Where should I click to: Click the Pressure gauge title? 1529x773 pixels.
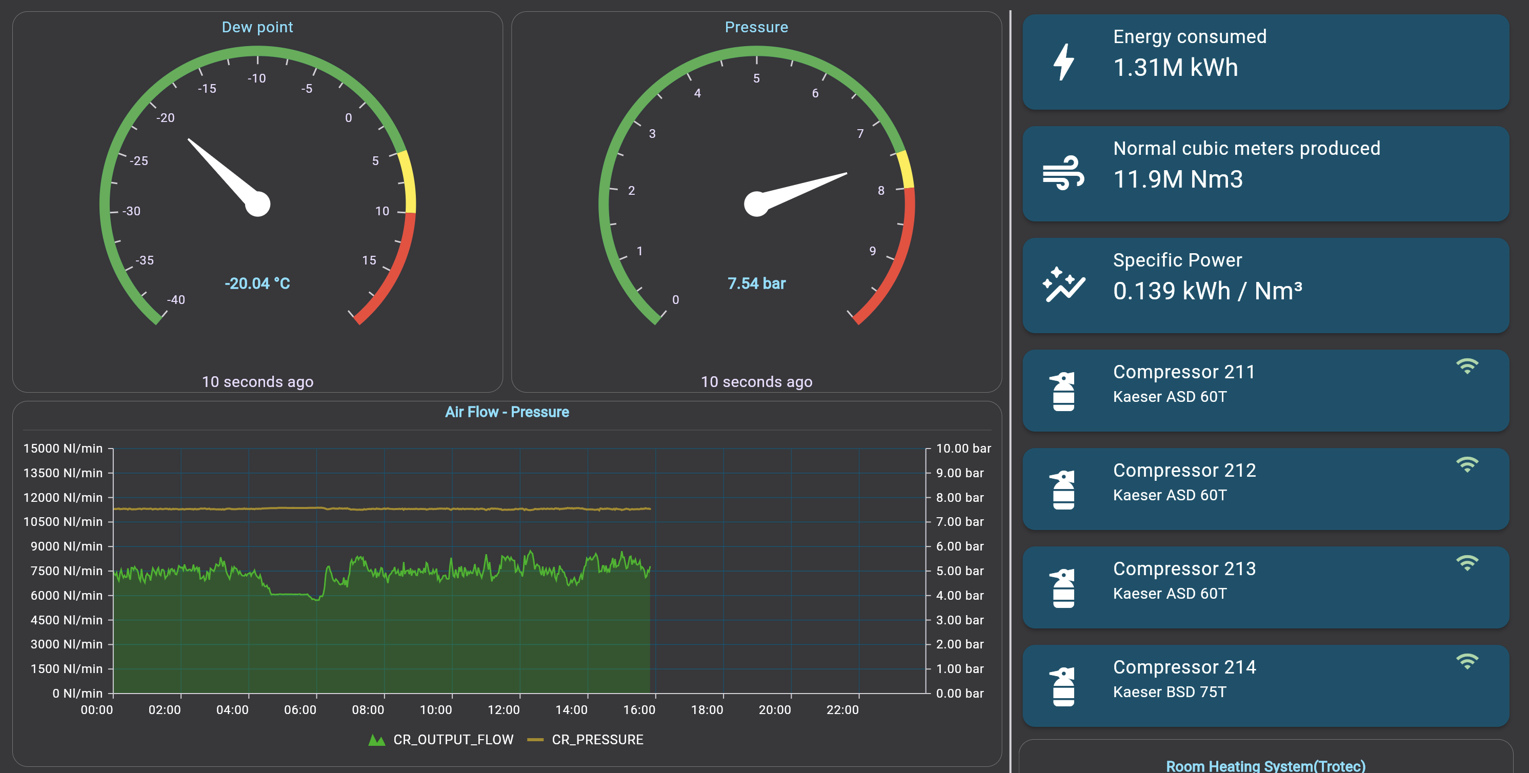[x=756, y=27]
